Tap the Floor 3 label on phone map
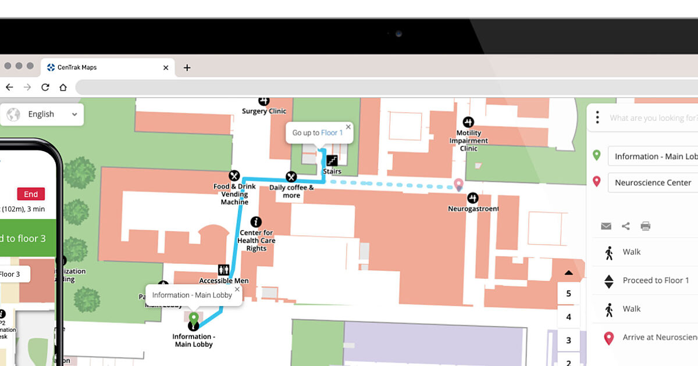The width and height of the screenshot is (698, 366). point(14,274)
